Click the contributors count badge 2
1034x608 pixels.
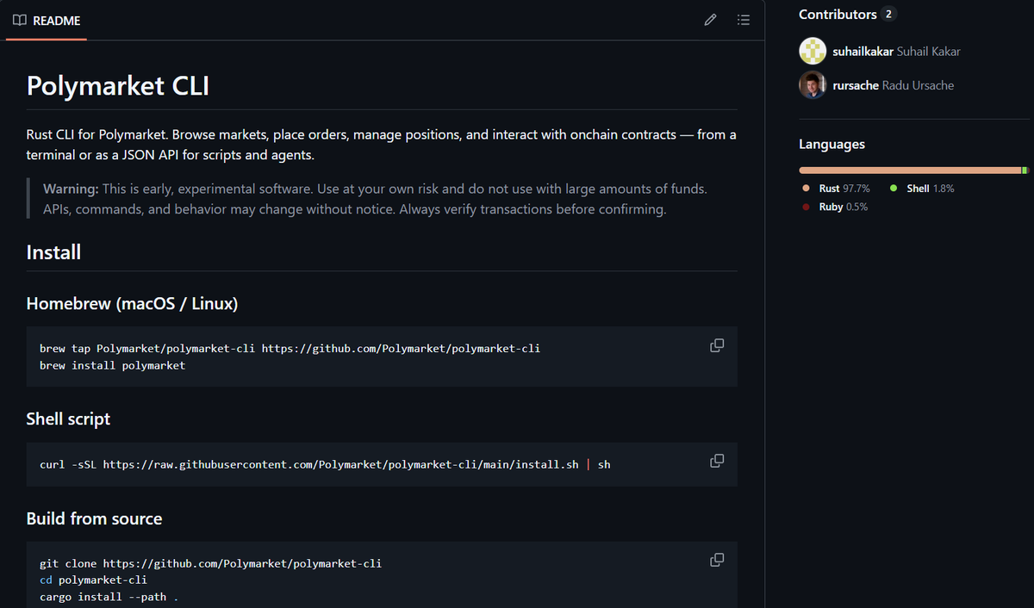889,14
